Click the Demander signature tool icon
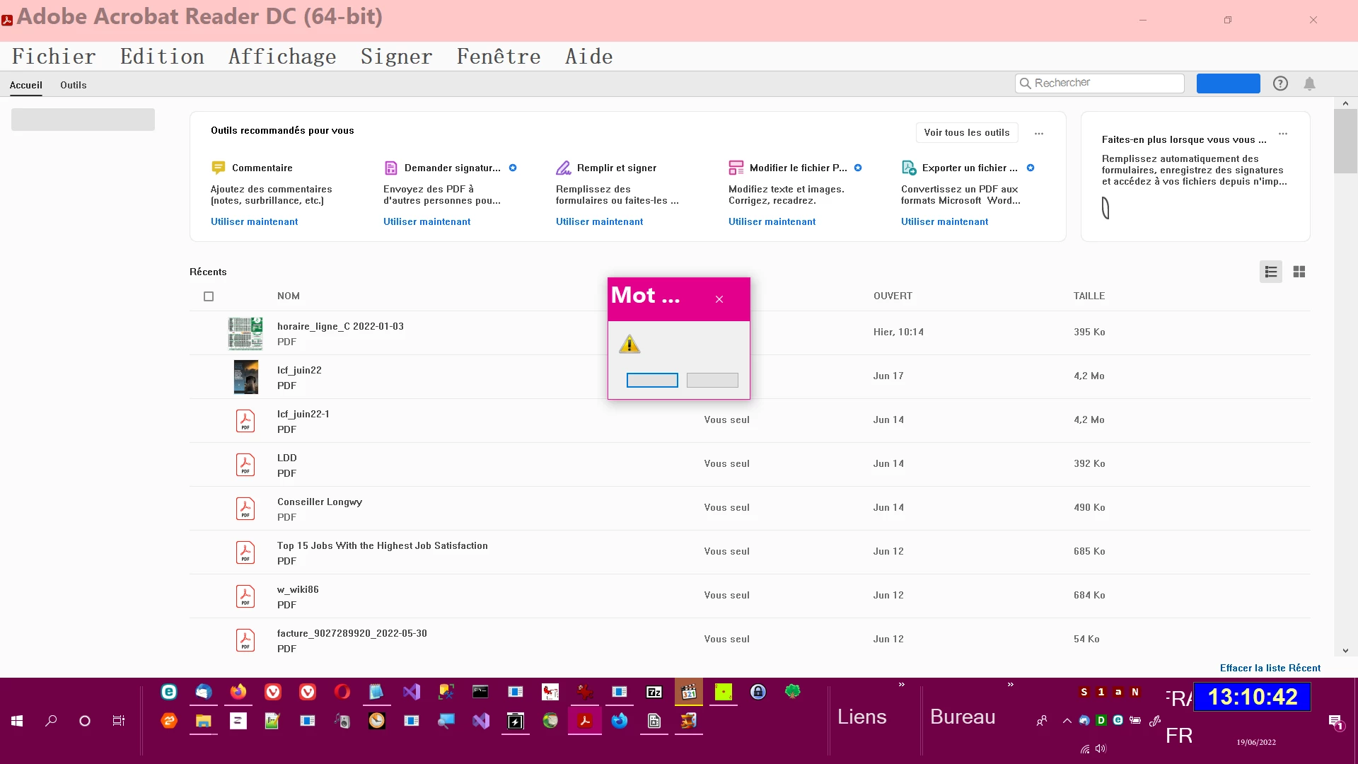1358x764 pixels. (x=390, y=168)
